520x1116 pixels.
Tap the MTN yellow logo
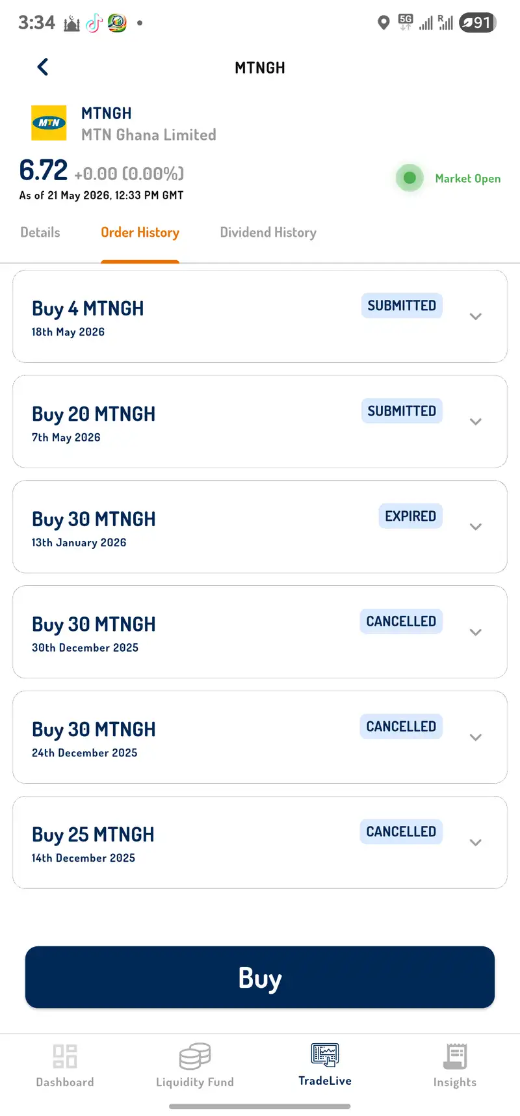tap(49, 123)
